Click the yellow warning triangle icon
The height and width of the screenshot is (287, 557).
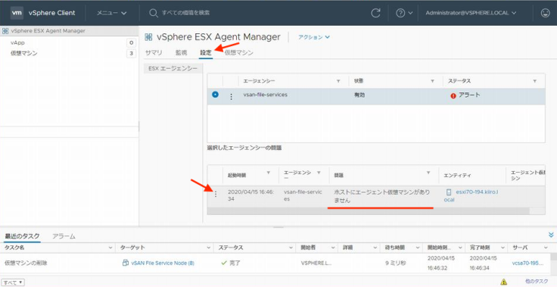pyautogui.click(x=503, y=282)
